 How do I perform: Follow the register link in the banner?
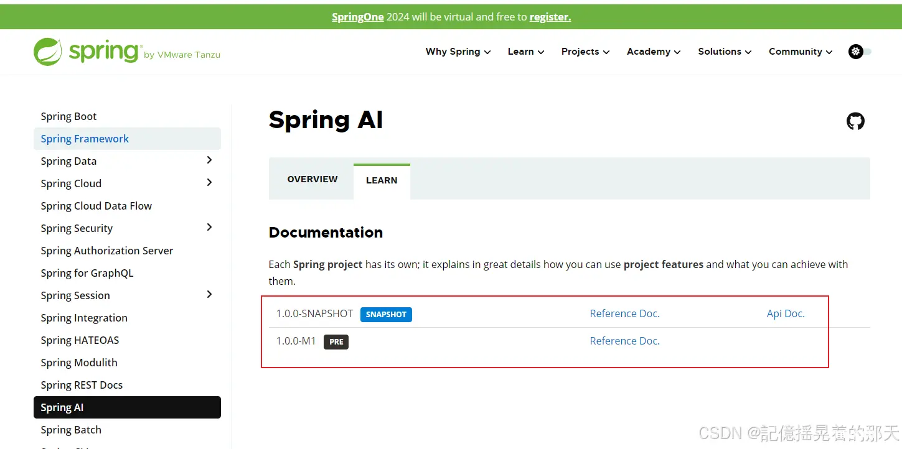coord(550,17)
